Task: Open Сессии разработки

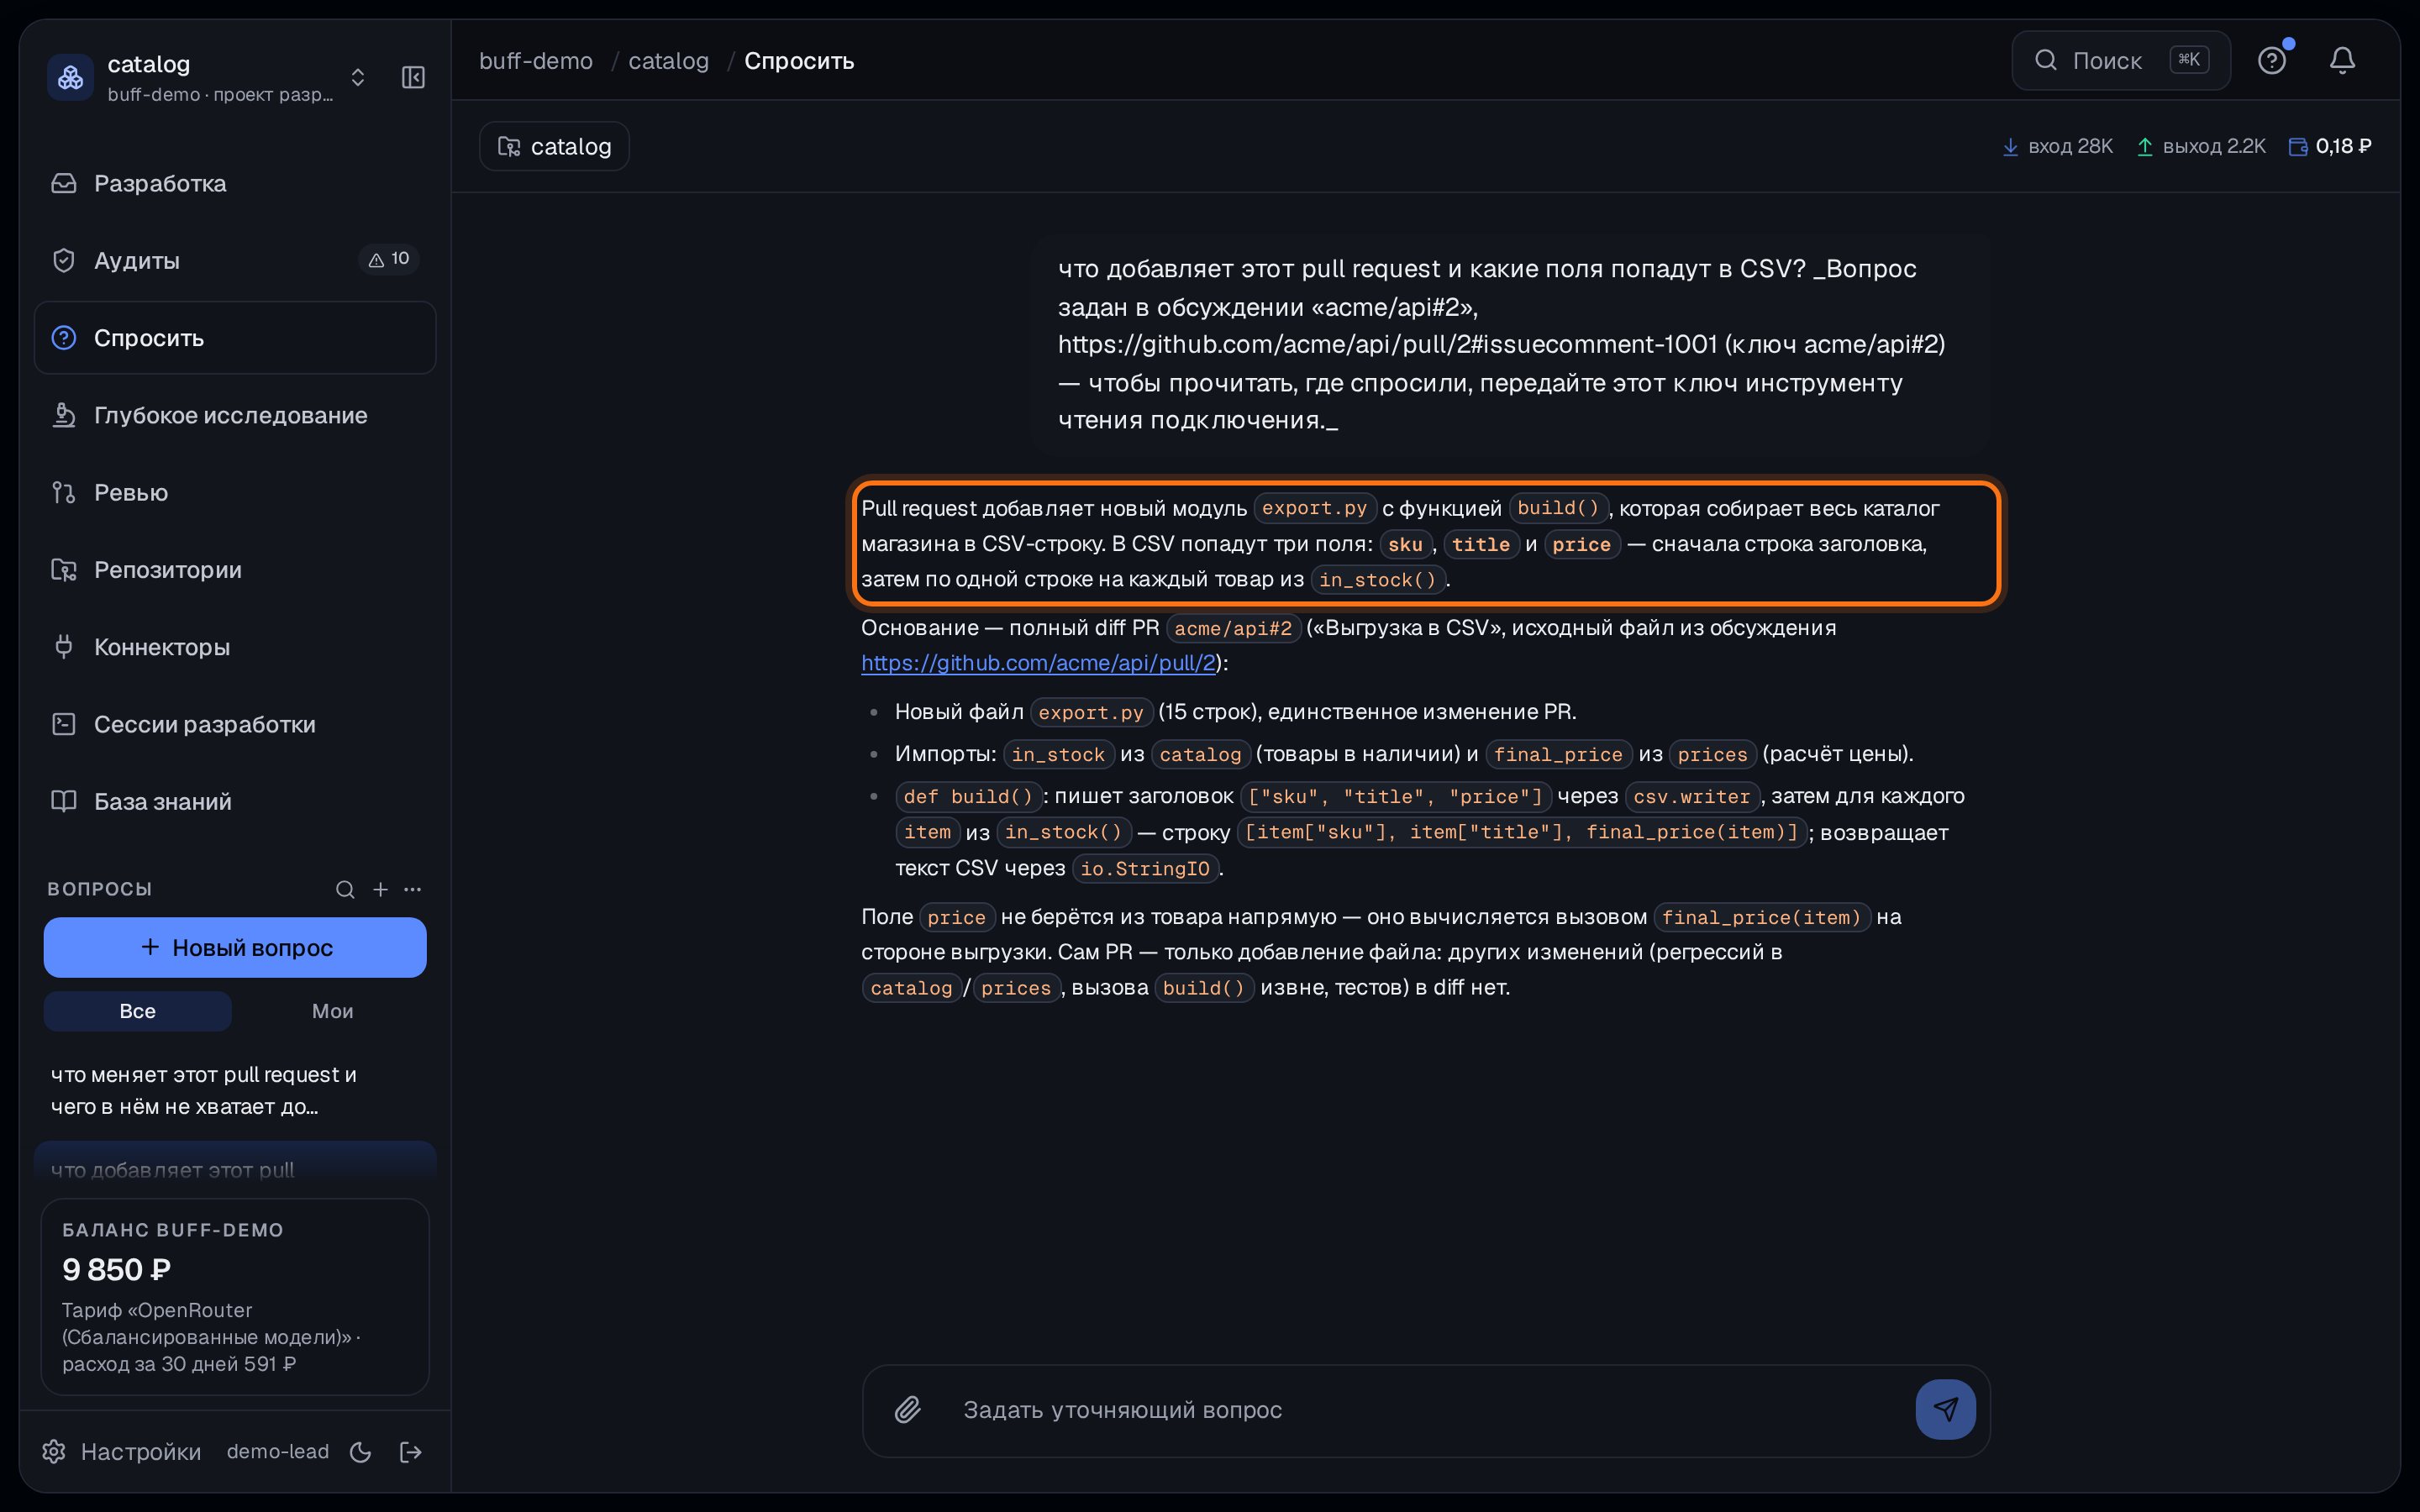Action: point(235,724)
